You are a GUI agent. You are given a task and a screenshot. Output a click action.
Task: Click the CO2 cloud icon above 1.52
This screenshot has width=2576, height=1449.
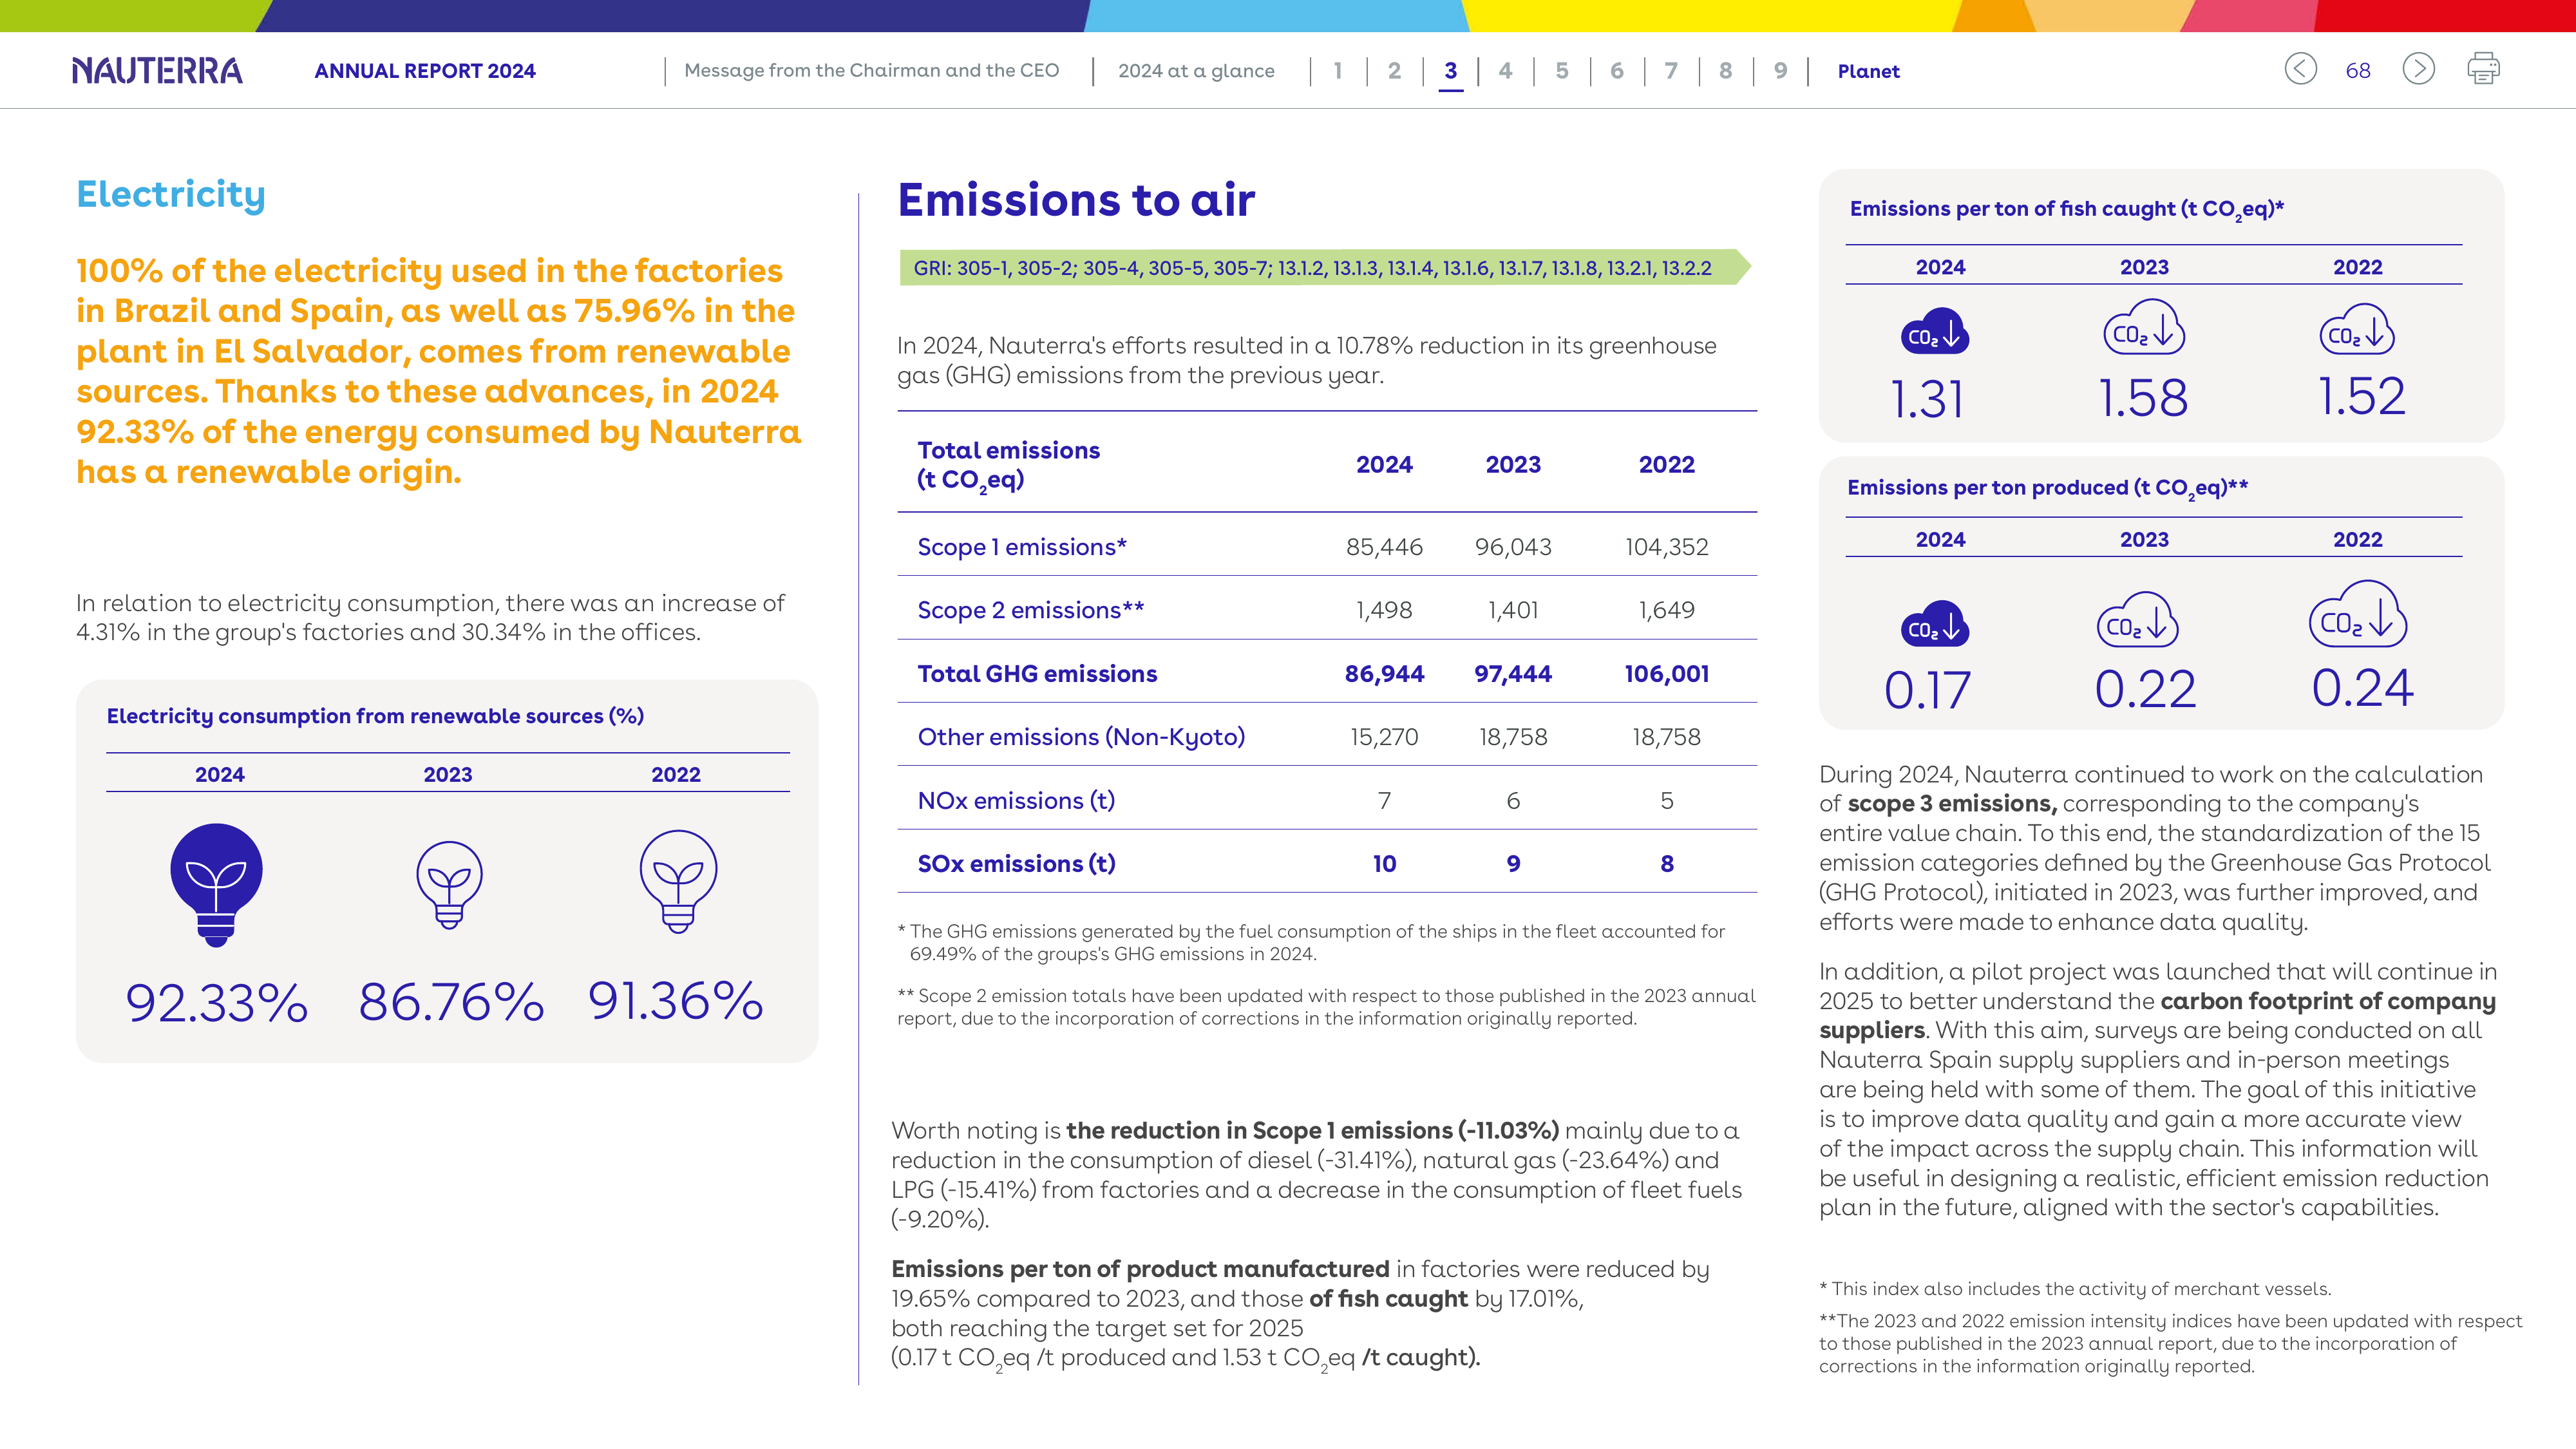(x=2357, y=330)
